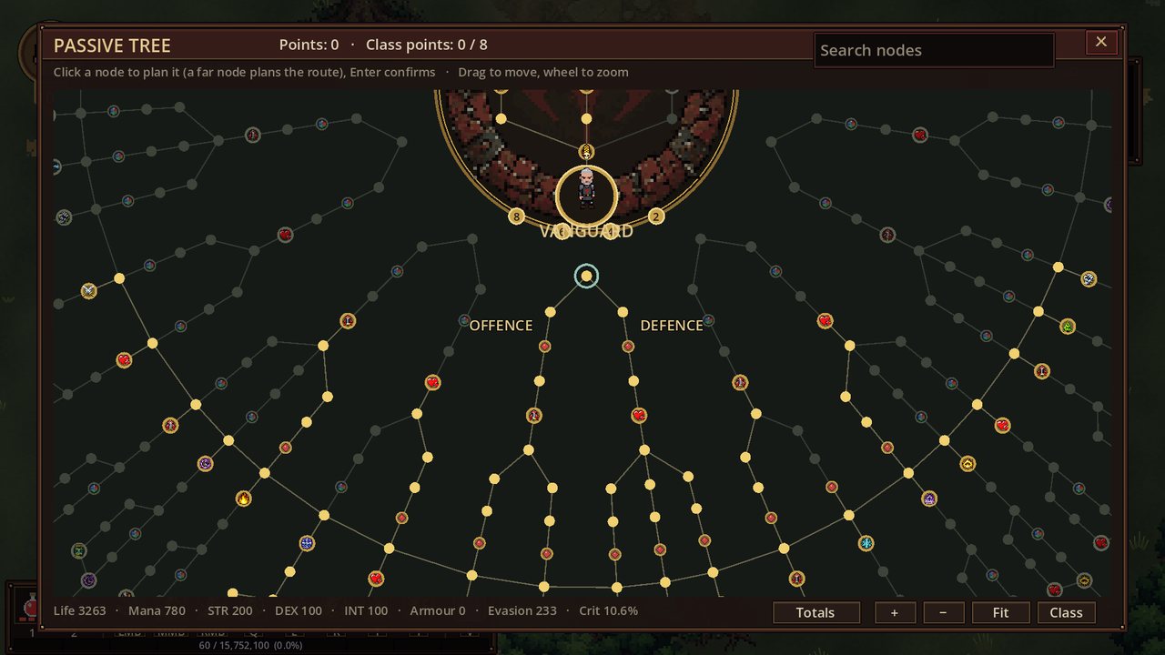This screenshot has width=1165, height=655.
Task: Click the 'Points: 0' counter
Action: tap(309, 45)
